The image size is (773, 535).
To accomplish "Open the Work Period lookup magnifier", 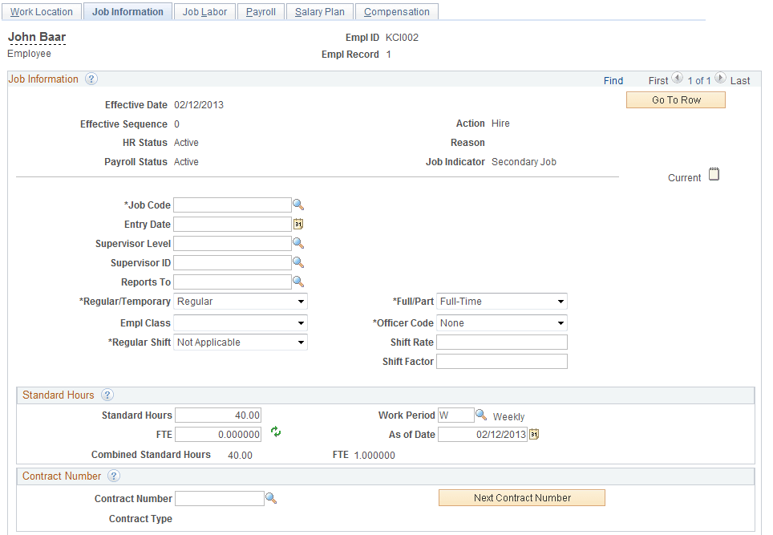I will coord(481,415).
